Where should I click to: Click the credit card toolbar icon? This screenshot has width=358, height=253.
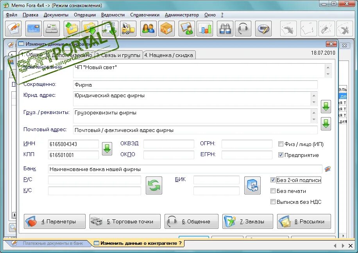click(x=33, y=29)
